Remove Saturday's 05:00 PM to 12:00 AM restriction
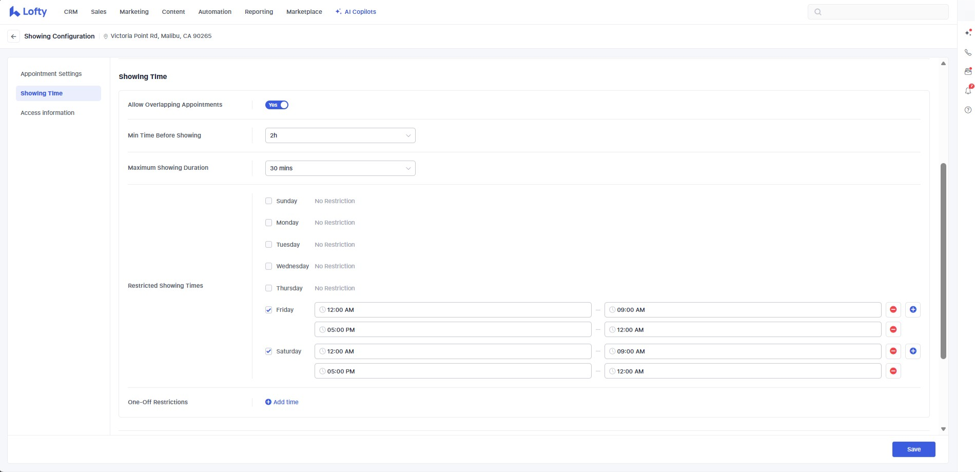 pyautogui.click(x=893, y=371)
